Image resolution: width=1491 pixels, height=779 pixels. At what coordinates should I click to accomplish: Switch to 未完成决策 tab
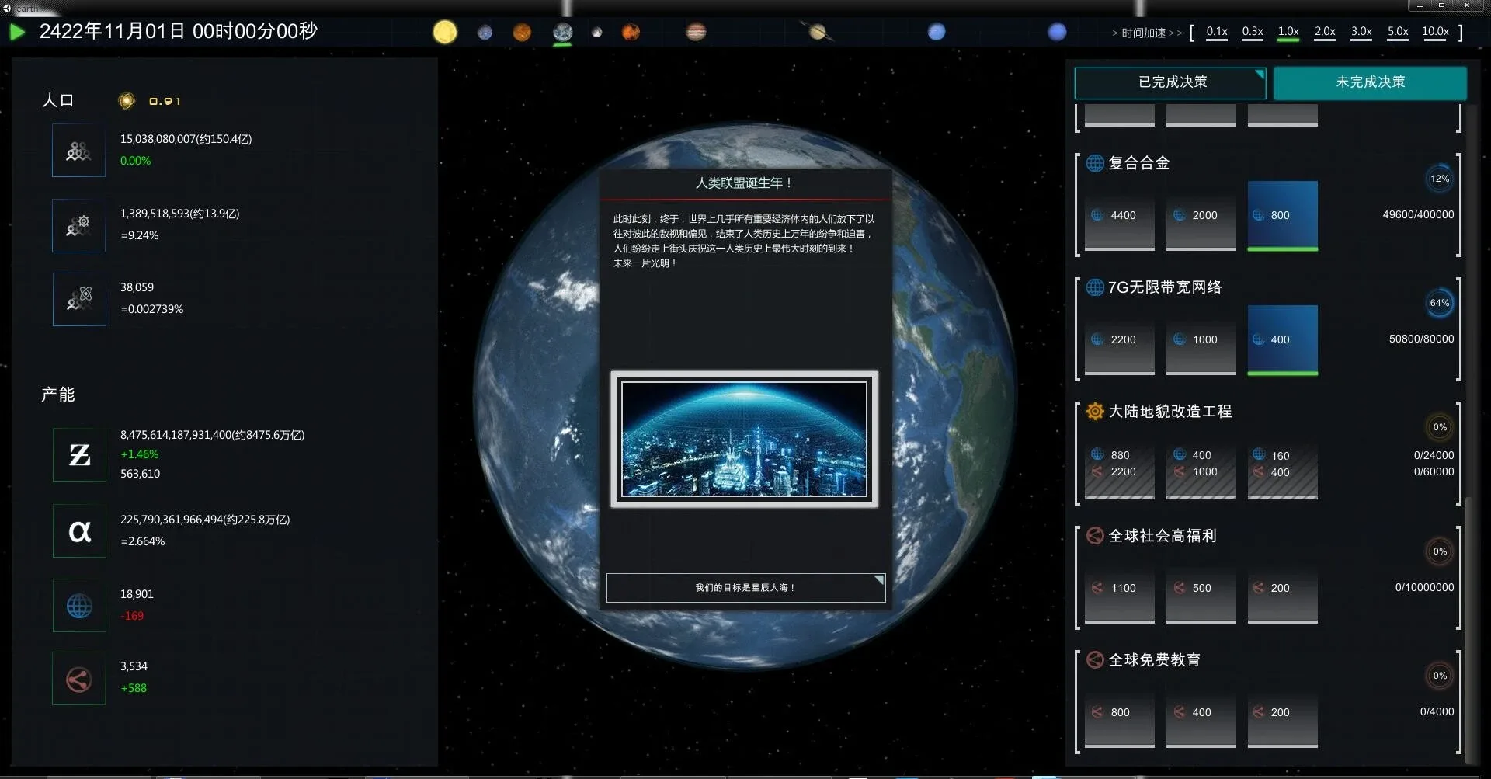tap(1370, 82)
